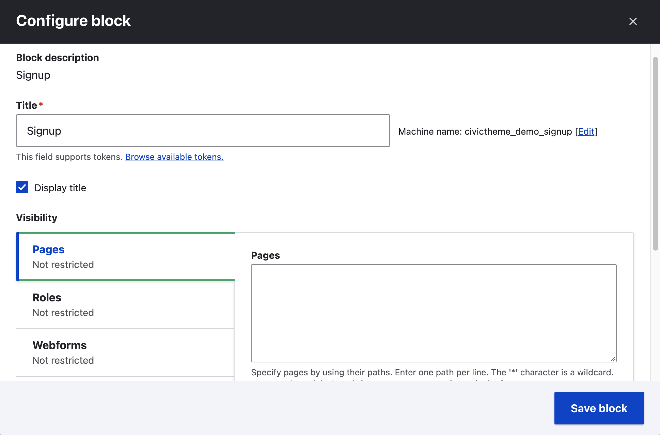Click the Configure block dialog heading
660x435 pixels.
pyautogui.click(x=73, y=21)
